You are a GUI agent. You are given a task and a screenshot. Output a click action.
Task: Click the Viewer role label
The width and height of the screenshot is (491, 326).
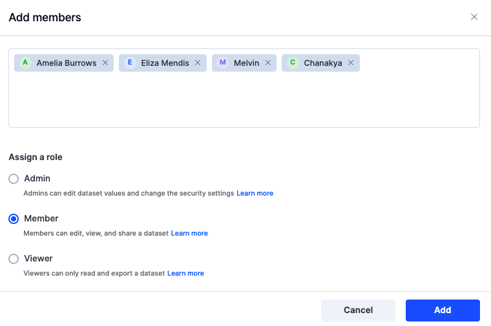click(x=38, y=258)
